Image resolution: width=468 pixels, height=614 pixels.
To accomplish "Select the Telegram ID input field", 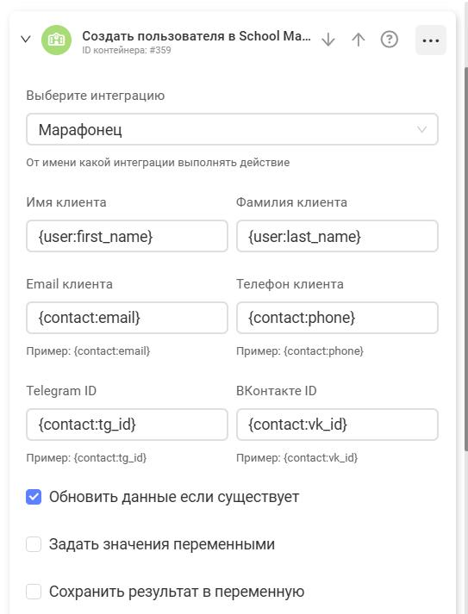I will point(127,425).
